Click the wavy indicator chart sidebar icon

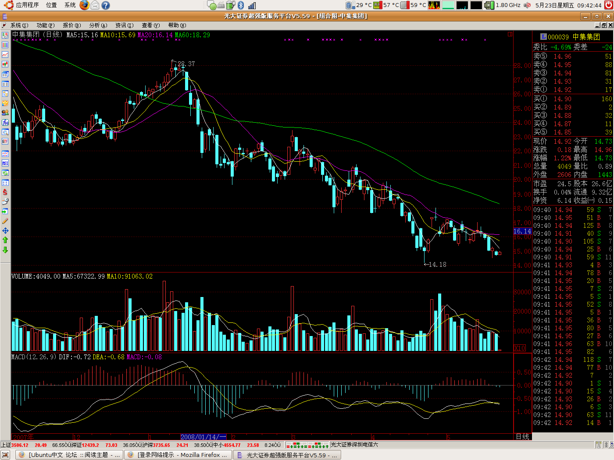pos(5,153)
